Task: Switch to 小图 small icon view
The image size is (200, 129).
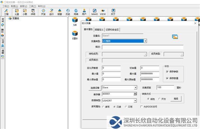Action: (x=25, y=12)
